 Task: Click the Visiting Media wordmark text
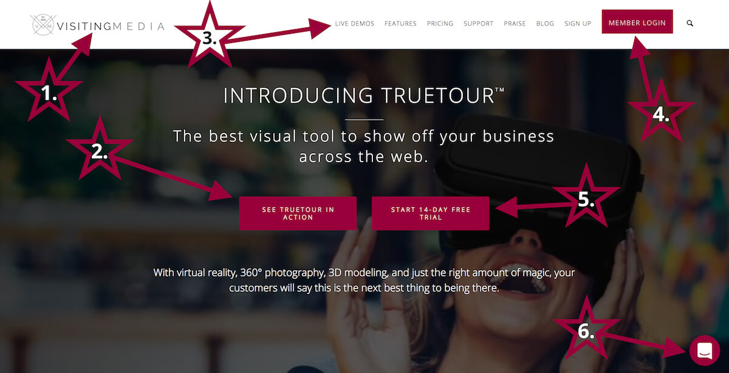(x=110, y=26)
